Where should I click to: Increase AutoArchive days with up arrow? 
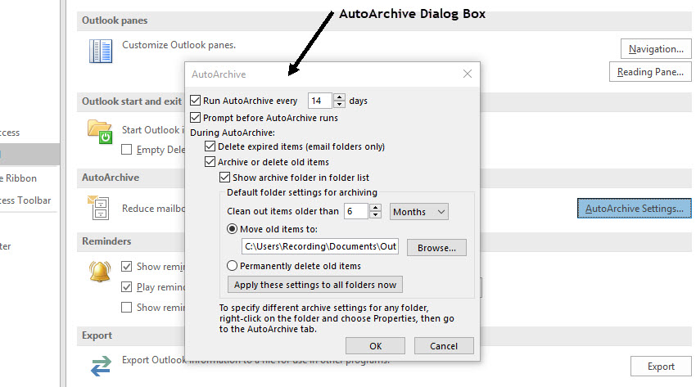point(340,97)
